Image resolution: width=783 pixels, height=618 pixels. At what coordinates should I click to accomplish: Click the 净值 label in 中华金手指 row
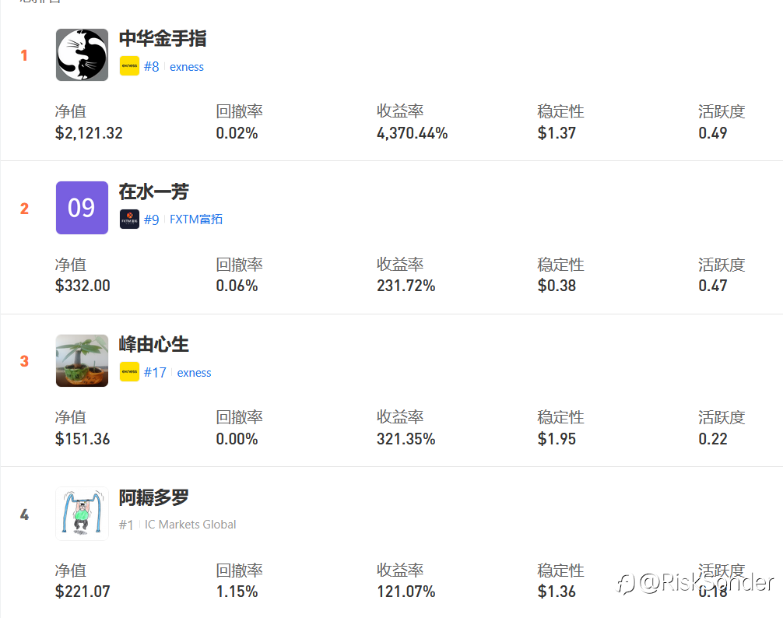(x=70, y=111)
